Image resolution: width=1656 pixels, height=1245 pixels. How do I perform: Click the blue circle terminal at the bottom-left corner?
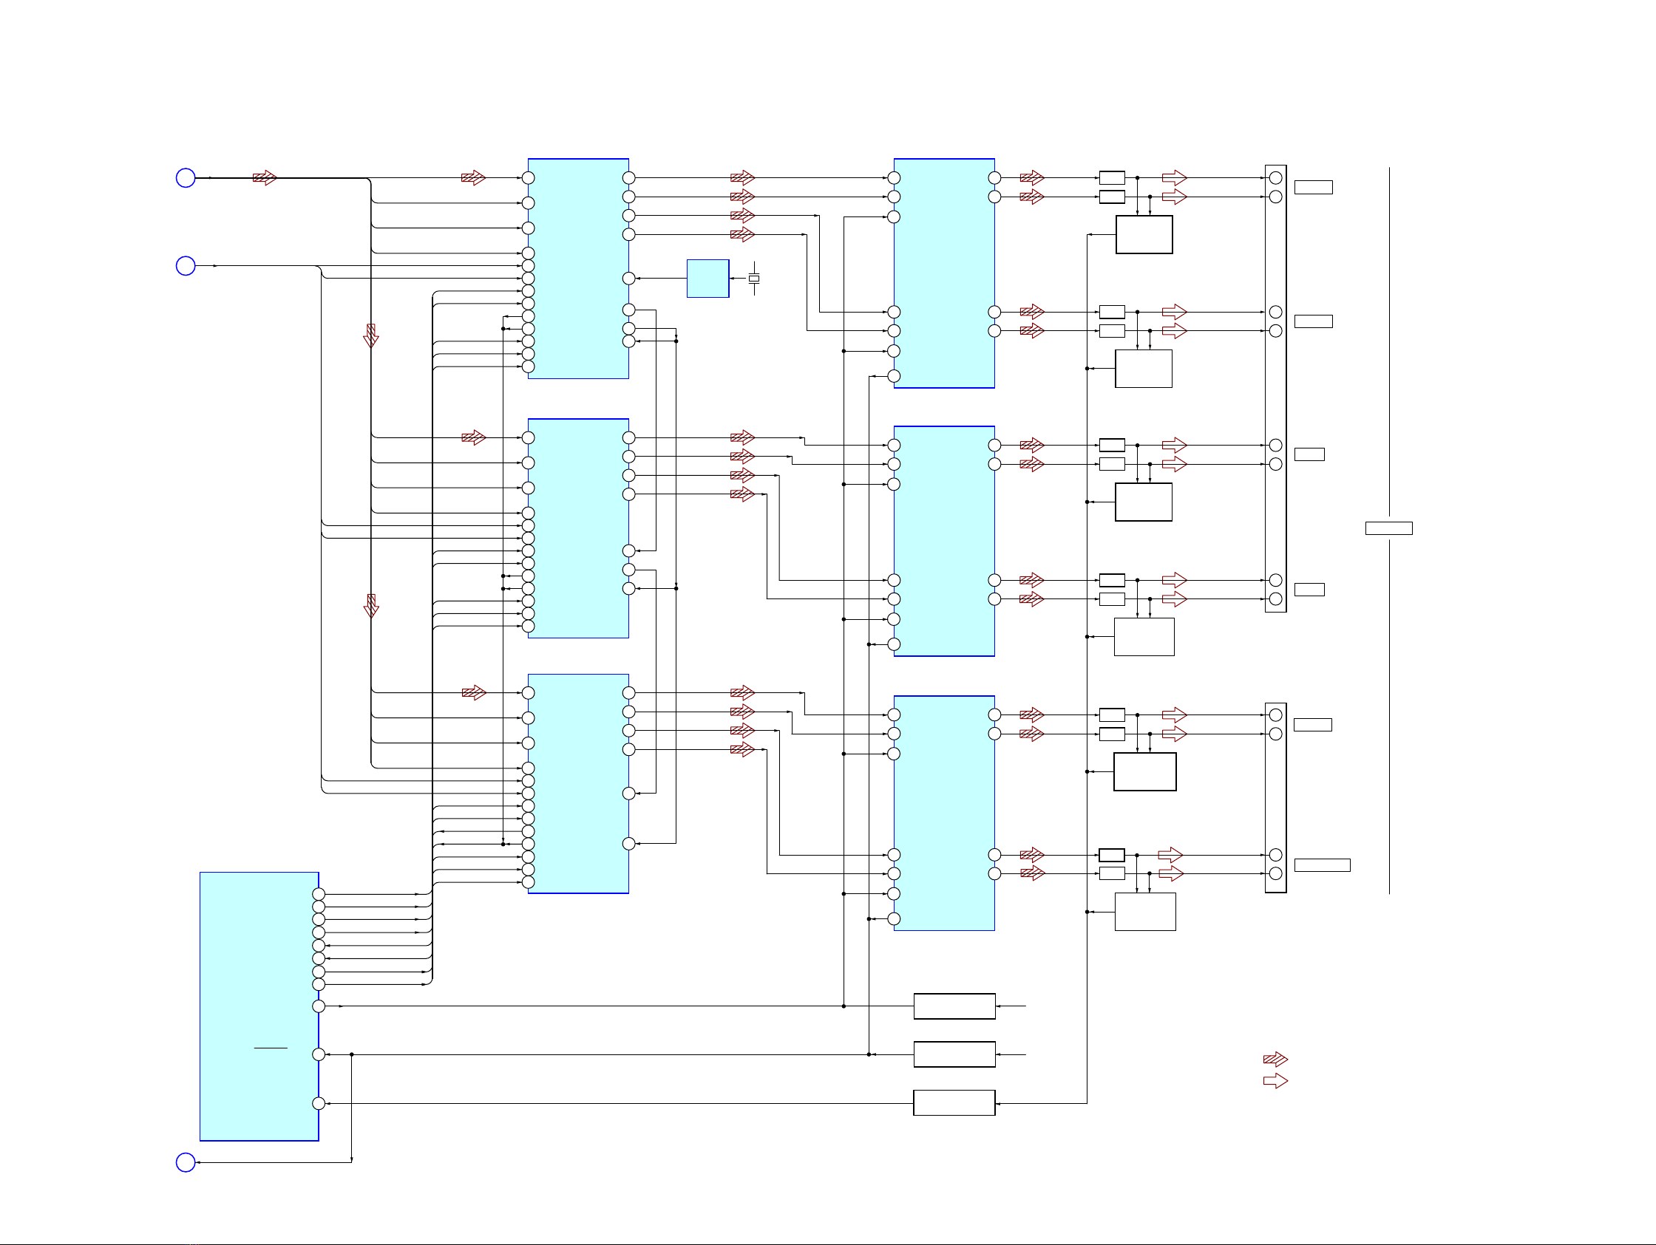click(x=186, y=1162)
